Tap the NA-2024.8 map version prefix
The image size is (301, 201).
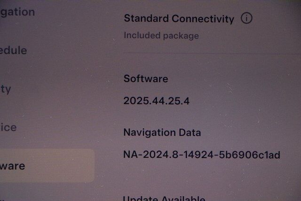(151, 154)
